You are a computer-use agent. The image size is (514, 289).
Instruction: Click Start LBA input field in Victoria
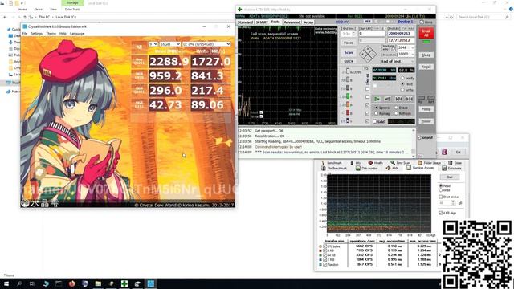(372, 34)
